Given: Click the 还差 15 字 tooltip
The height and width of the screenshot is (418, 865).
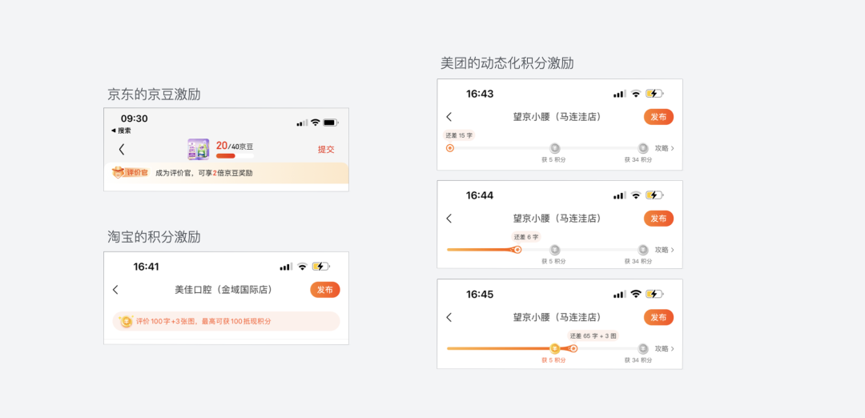Looking at the screenshot, I should click(460, 135).
